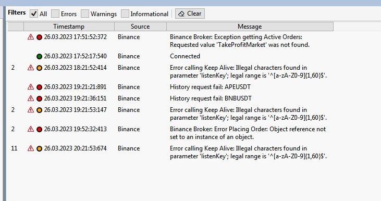The image size is (381, 201).
Task: Click warning triangle on Error Placing Order row
Action: pos(31,129)
